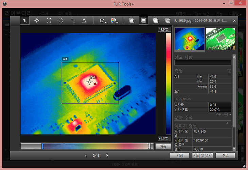Click the left handle of the temperature span slider
The width and height of the screenshot is (248, 170).
point(42,146)
